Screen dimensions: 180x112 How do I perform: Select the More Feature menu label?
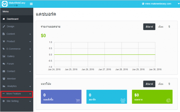point(14,94)
